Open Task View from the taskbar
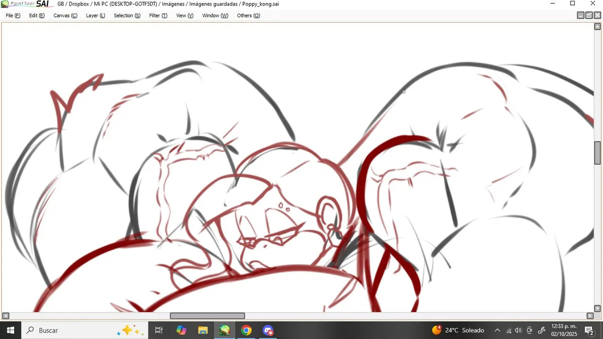The image size is (603, 339). (x=159, y=330)
